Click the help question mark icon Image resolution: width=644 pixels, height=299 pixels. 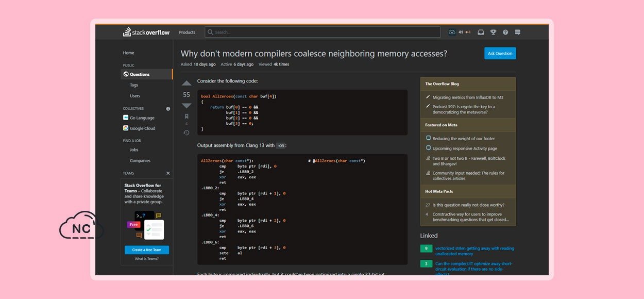(505, 32)
